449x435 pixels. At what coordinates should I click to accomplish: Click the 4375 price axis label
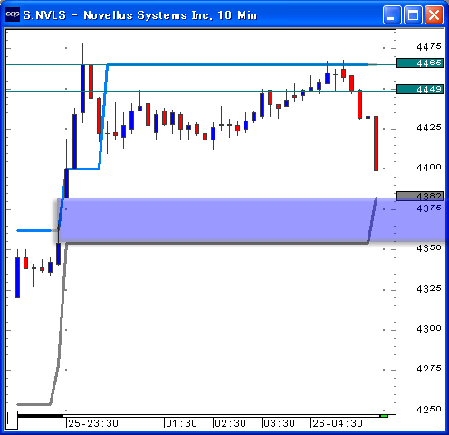click(x=429, y=208)
